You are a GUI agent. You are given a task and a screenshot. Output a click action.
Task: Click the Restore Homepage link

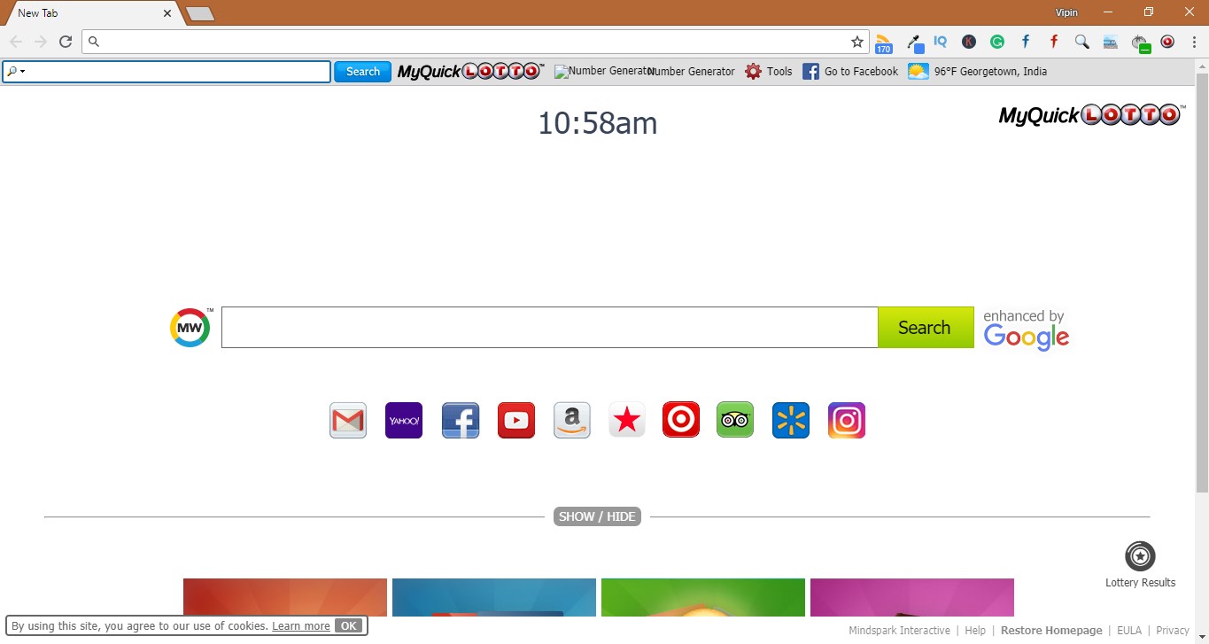click(1051, 630)
